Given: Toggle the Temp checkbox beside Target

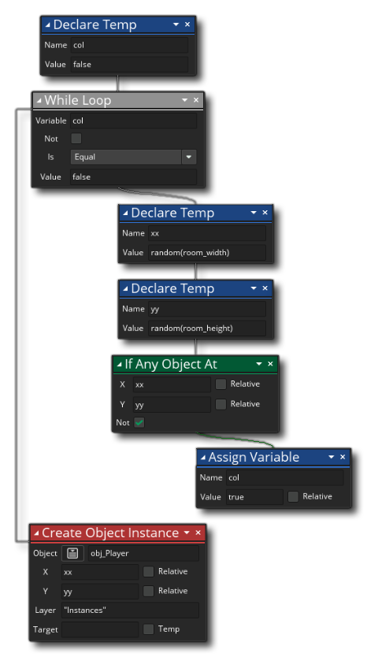Looking at the screenshot, I should tap(149, 629).
